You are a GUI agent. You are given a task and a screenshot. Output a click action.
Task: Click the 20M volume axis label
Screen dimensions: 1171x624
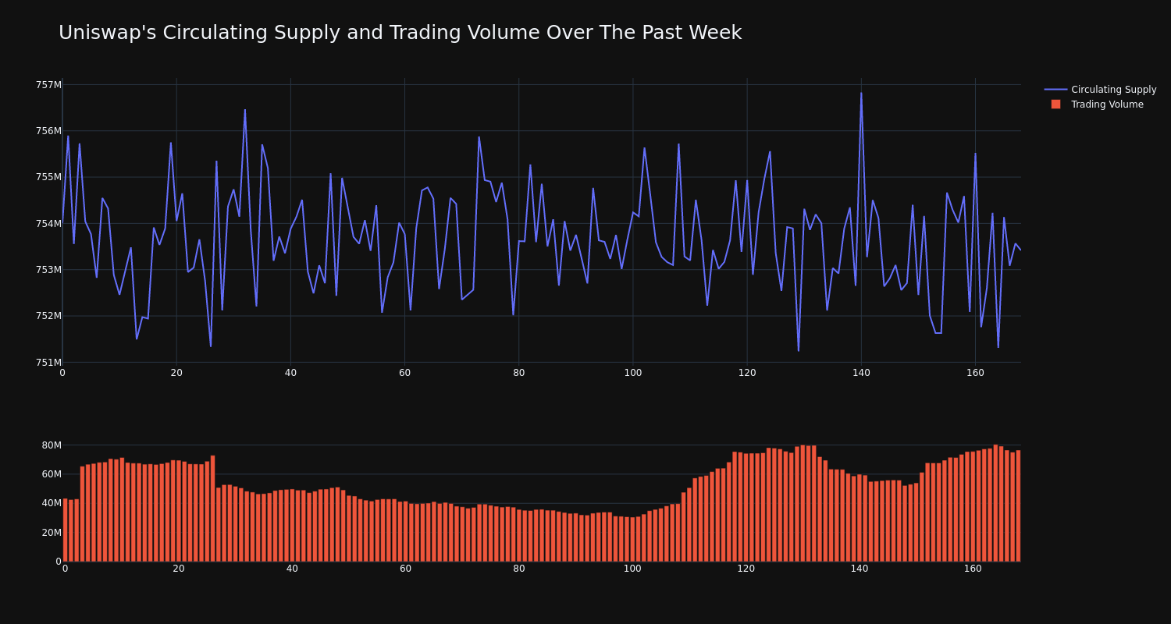coord(52,533)
